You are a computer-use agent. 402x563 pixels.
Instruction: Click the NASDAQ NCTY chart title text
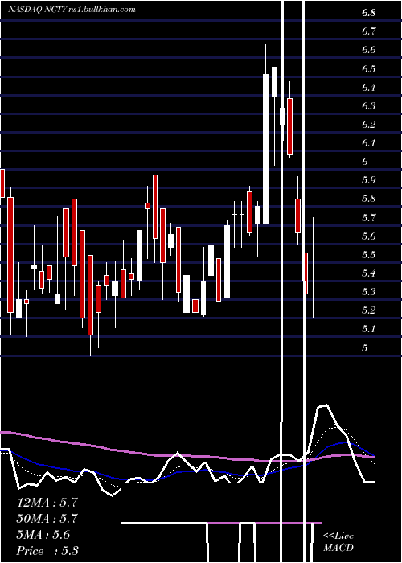point(72,10)
